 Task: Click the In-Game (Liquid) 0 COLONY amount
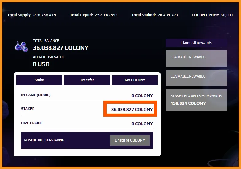[142, 96]
